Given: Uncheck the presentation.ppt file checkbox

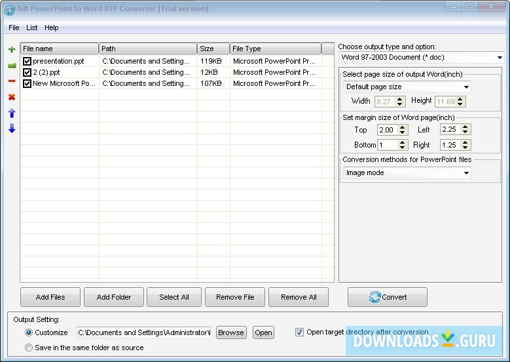Looking at the screenshot, I should pos(27,61).
